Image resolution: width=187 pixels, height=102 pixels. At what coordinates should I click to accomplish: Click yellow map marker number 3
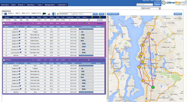click(x=139, y=67)
